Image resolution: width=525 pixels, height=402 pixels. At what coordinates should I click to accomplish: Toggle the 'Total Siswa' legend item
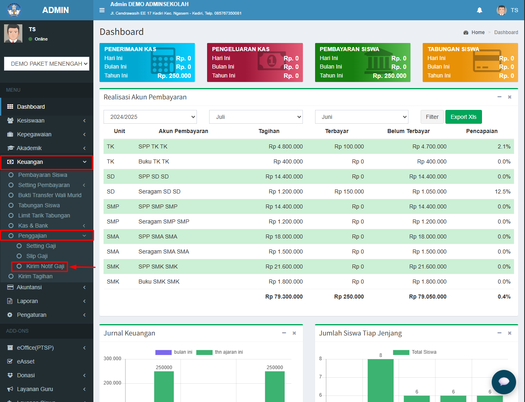click(415, 352)
